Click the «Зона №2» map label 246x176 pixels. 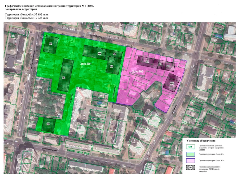pyautogui.click(x=137, y=72)
